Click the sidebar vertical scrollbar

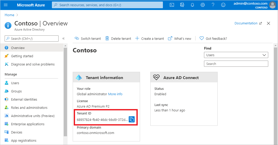pyautogui.click(x=65, y=92)
